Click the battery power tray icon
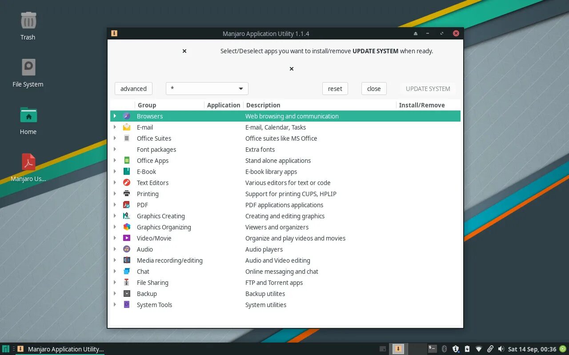 coord(467,349)
